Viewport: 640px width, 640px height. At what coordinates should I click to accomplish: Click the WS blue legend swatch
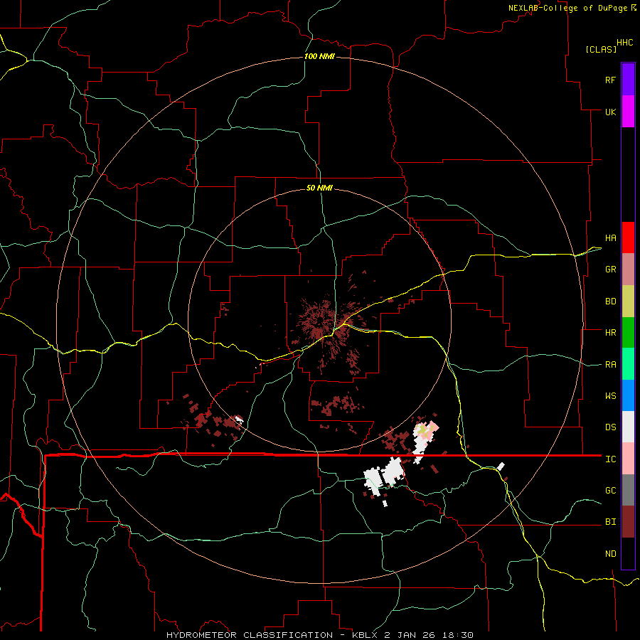pyautogui.click(x=628, y=395)
